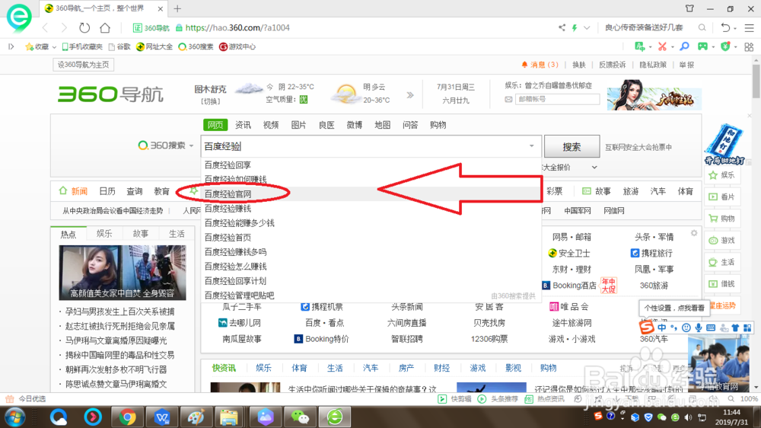761x428 pixels.
Task: Select the 地图 search tab
Action: tap(383, 125)
